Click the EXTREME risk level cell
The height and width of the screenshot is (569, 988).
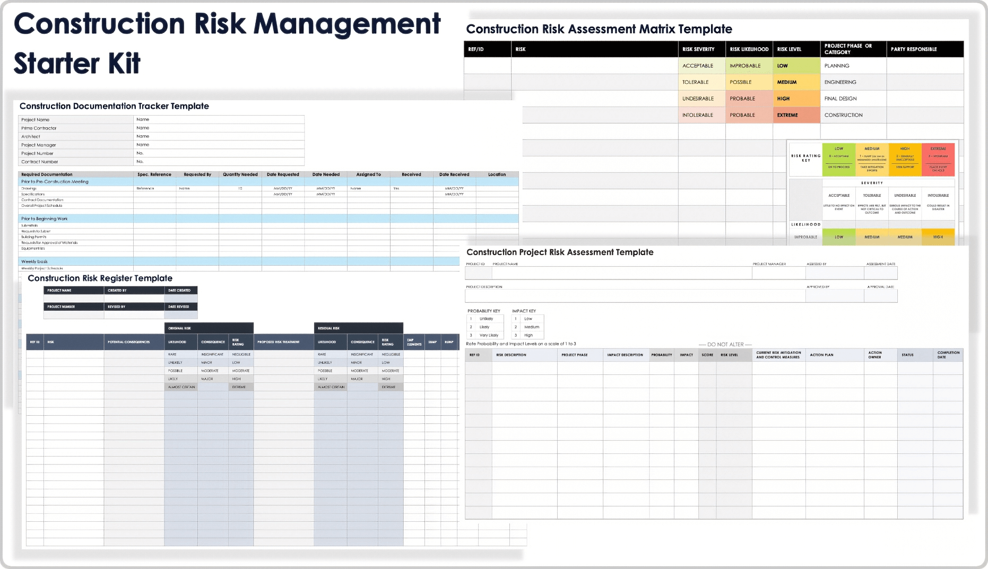pos(789,115)
